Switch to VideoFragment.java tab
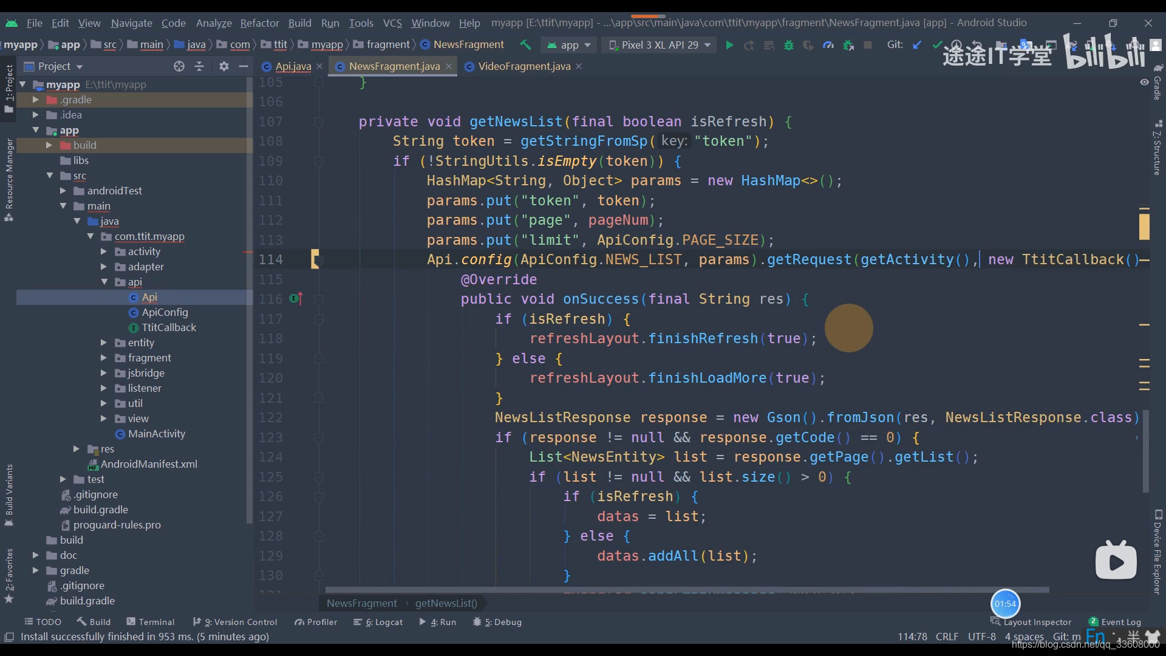Screen dimensions: 1166x656 tap(524, 66)
